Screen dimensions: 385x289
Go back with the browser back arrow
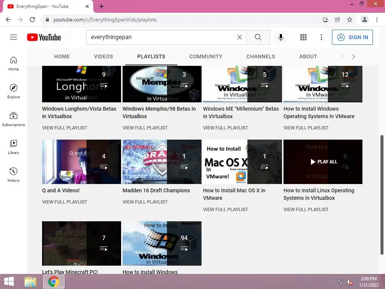(8, 20)
